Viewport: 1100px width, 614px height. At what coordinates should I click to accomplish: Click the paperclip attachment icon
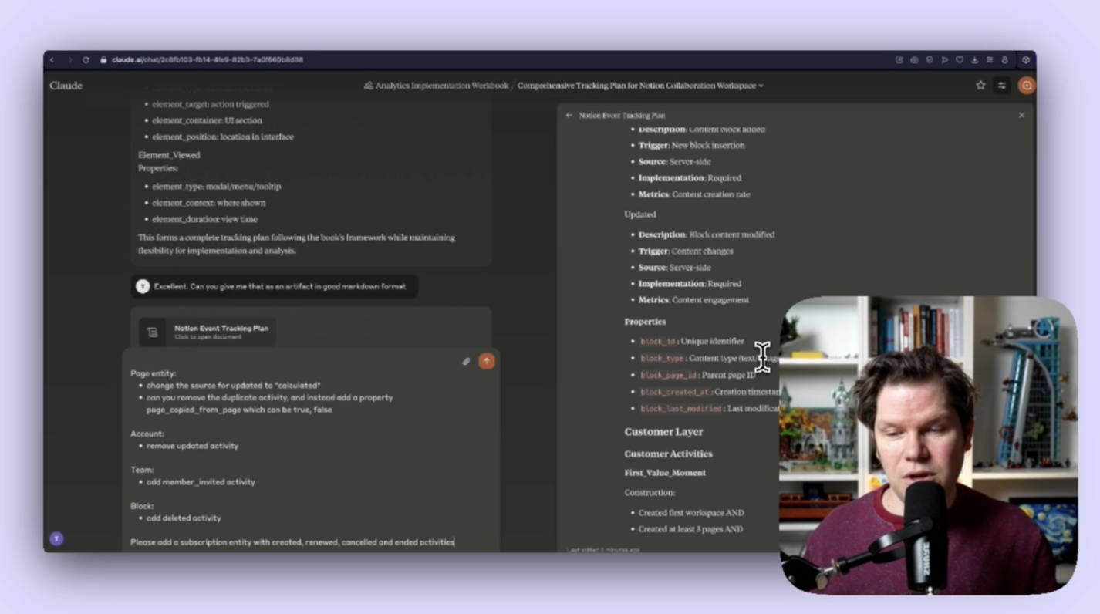[x=466, y=361]
